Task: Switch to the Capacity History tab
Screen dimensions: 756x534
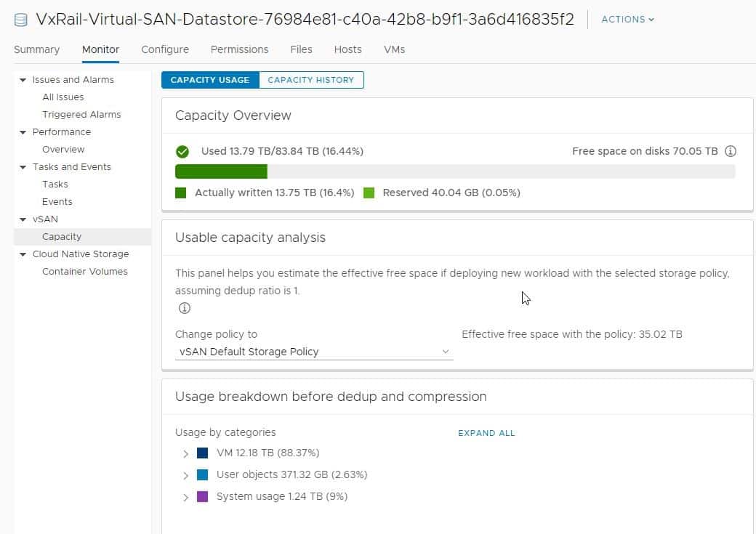Action: (x=311, y=80)
